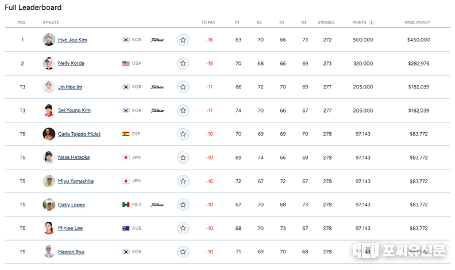Star Jin Hee Im as favorite
This screenshot has width=455, height=270.
click(x=183, y=87)
